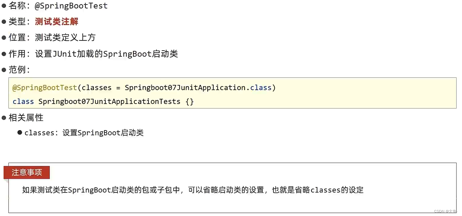The image size is (462, 216).
Task: Click the bullet before 位置
Action: point(4,38)
